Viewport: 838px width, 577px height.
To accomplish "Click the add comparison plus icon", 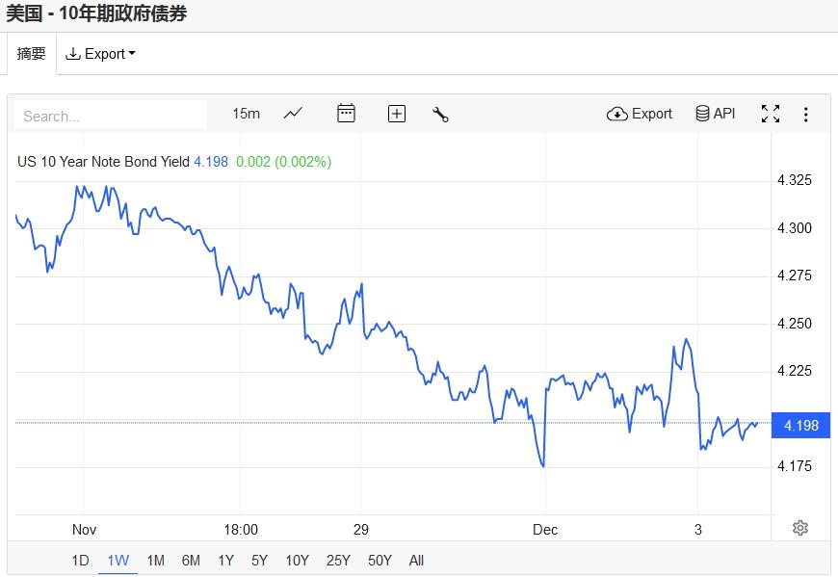I will (x=397, y=114).
